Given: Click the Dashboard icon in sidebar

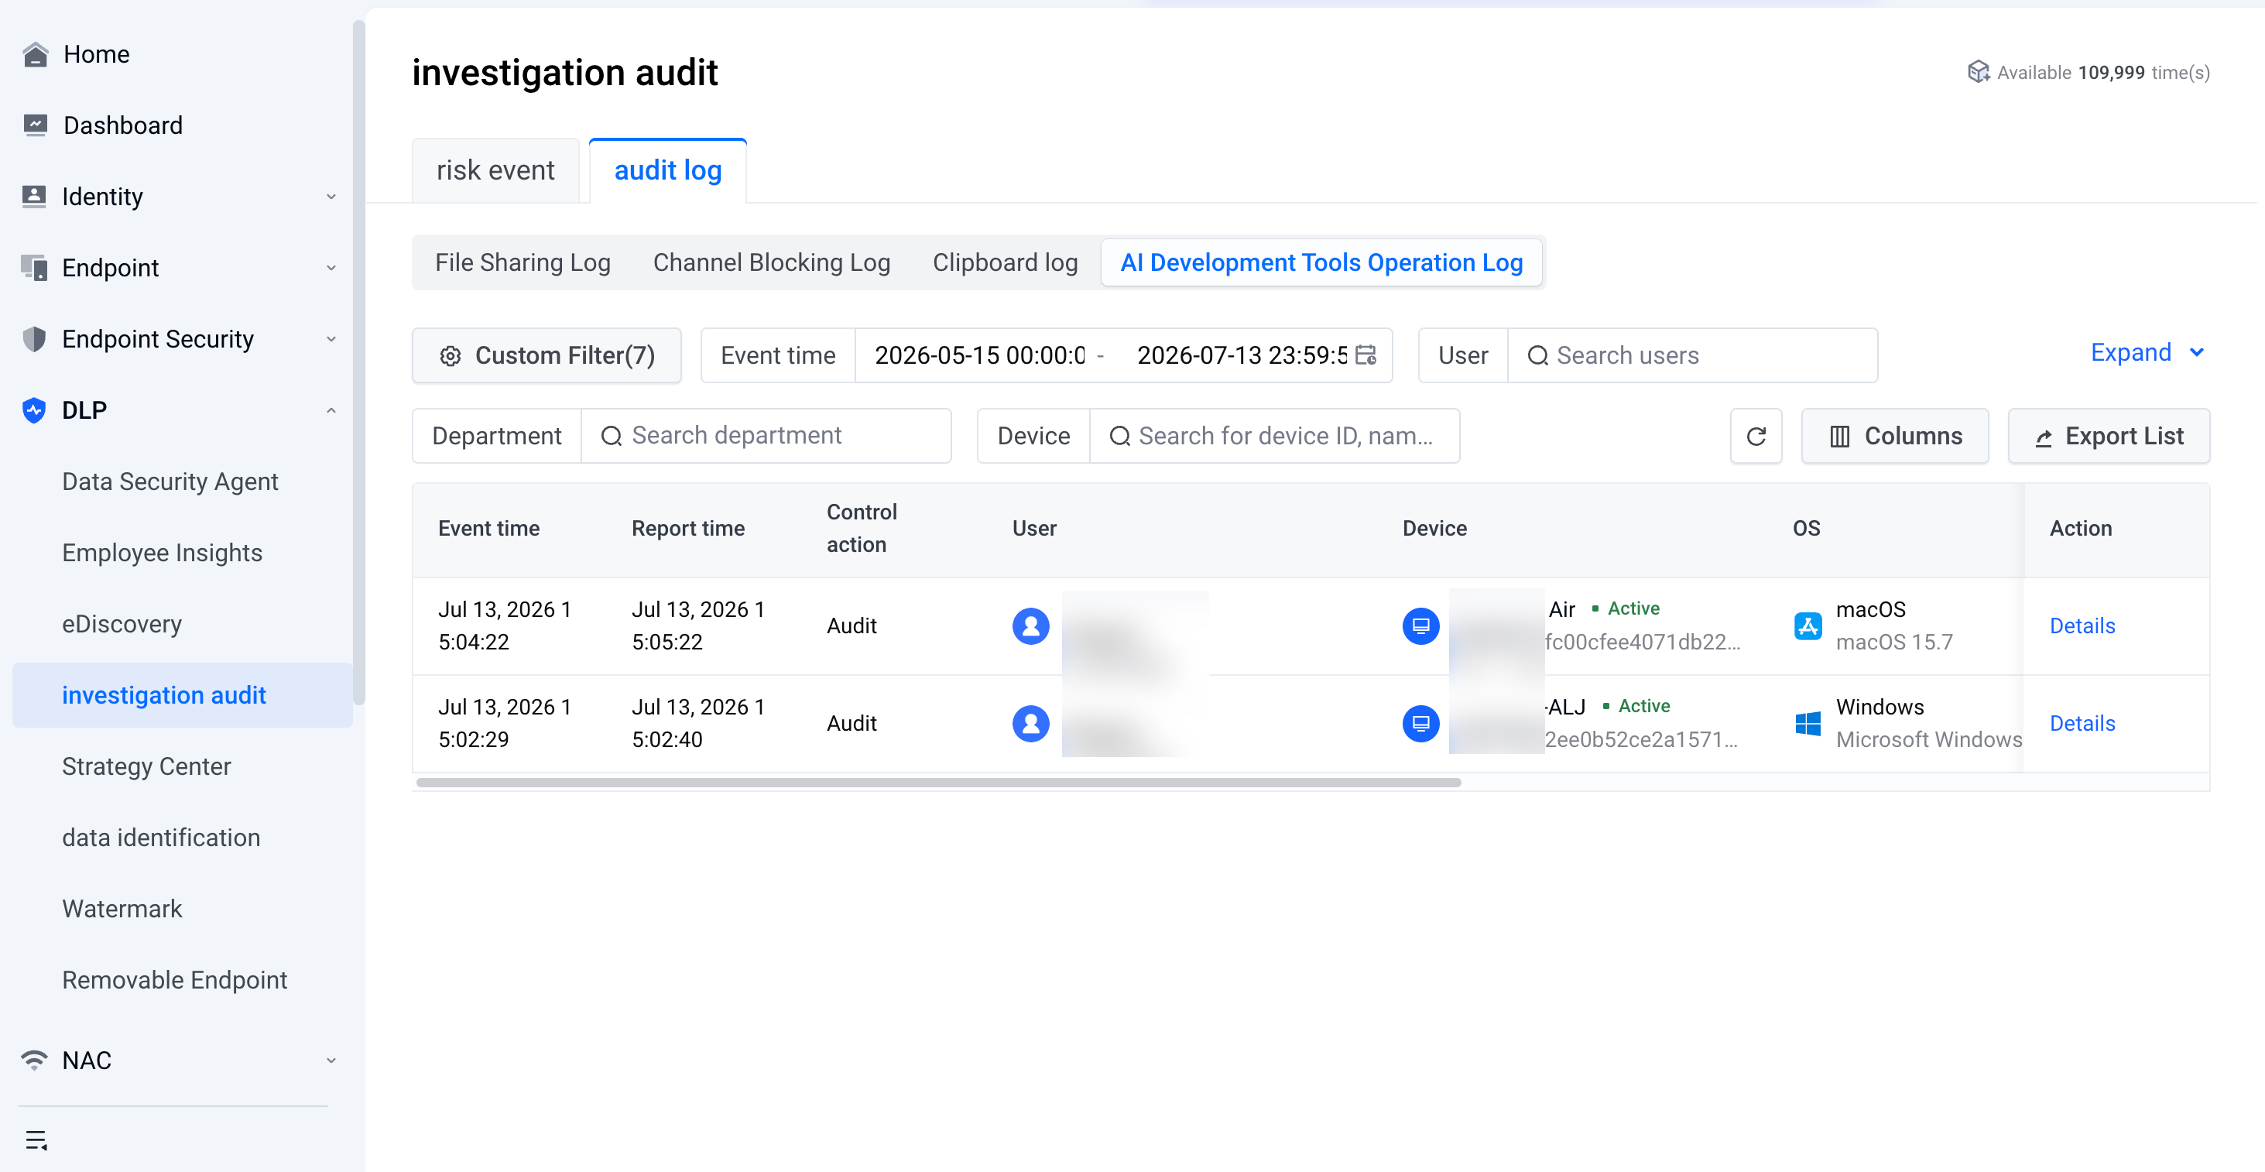Looking at the screenshot, I should pyautogui.click(x=35, y=125).
